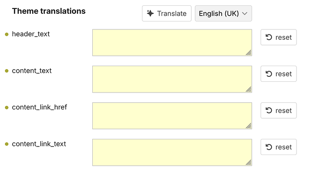This screenshot has height=176, width=309.
Task: Focus the content_link_text translation field
Action: coord(172,152)
